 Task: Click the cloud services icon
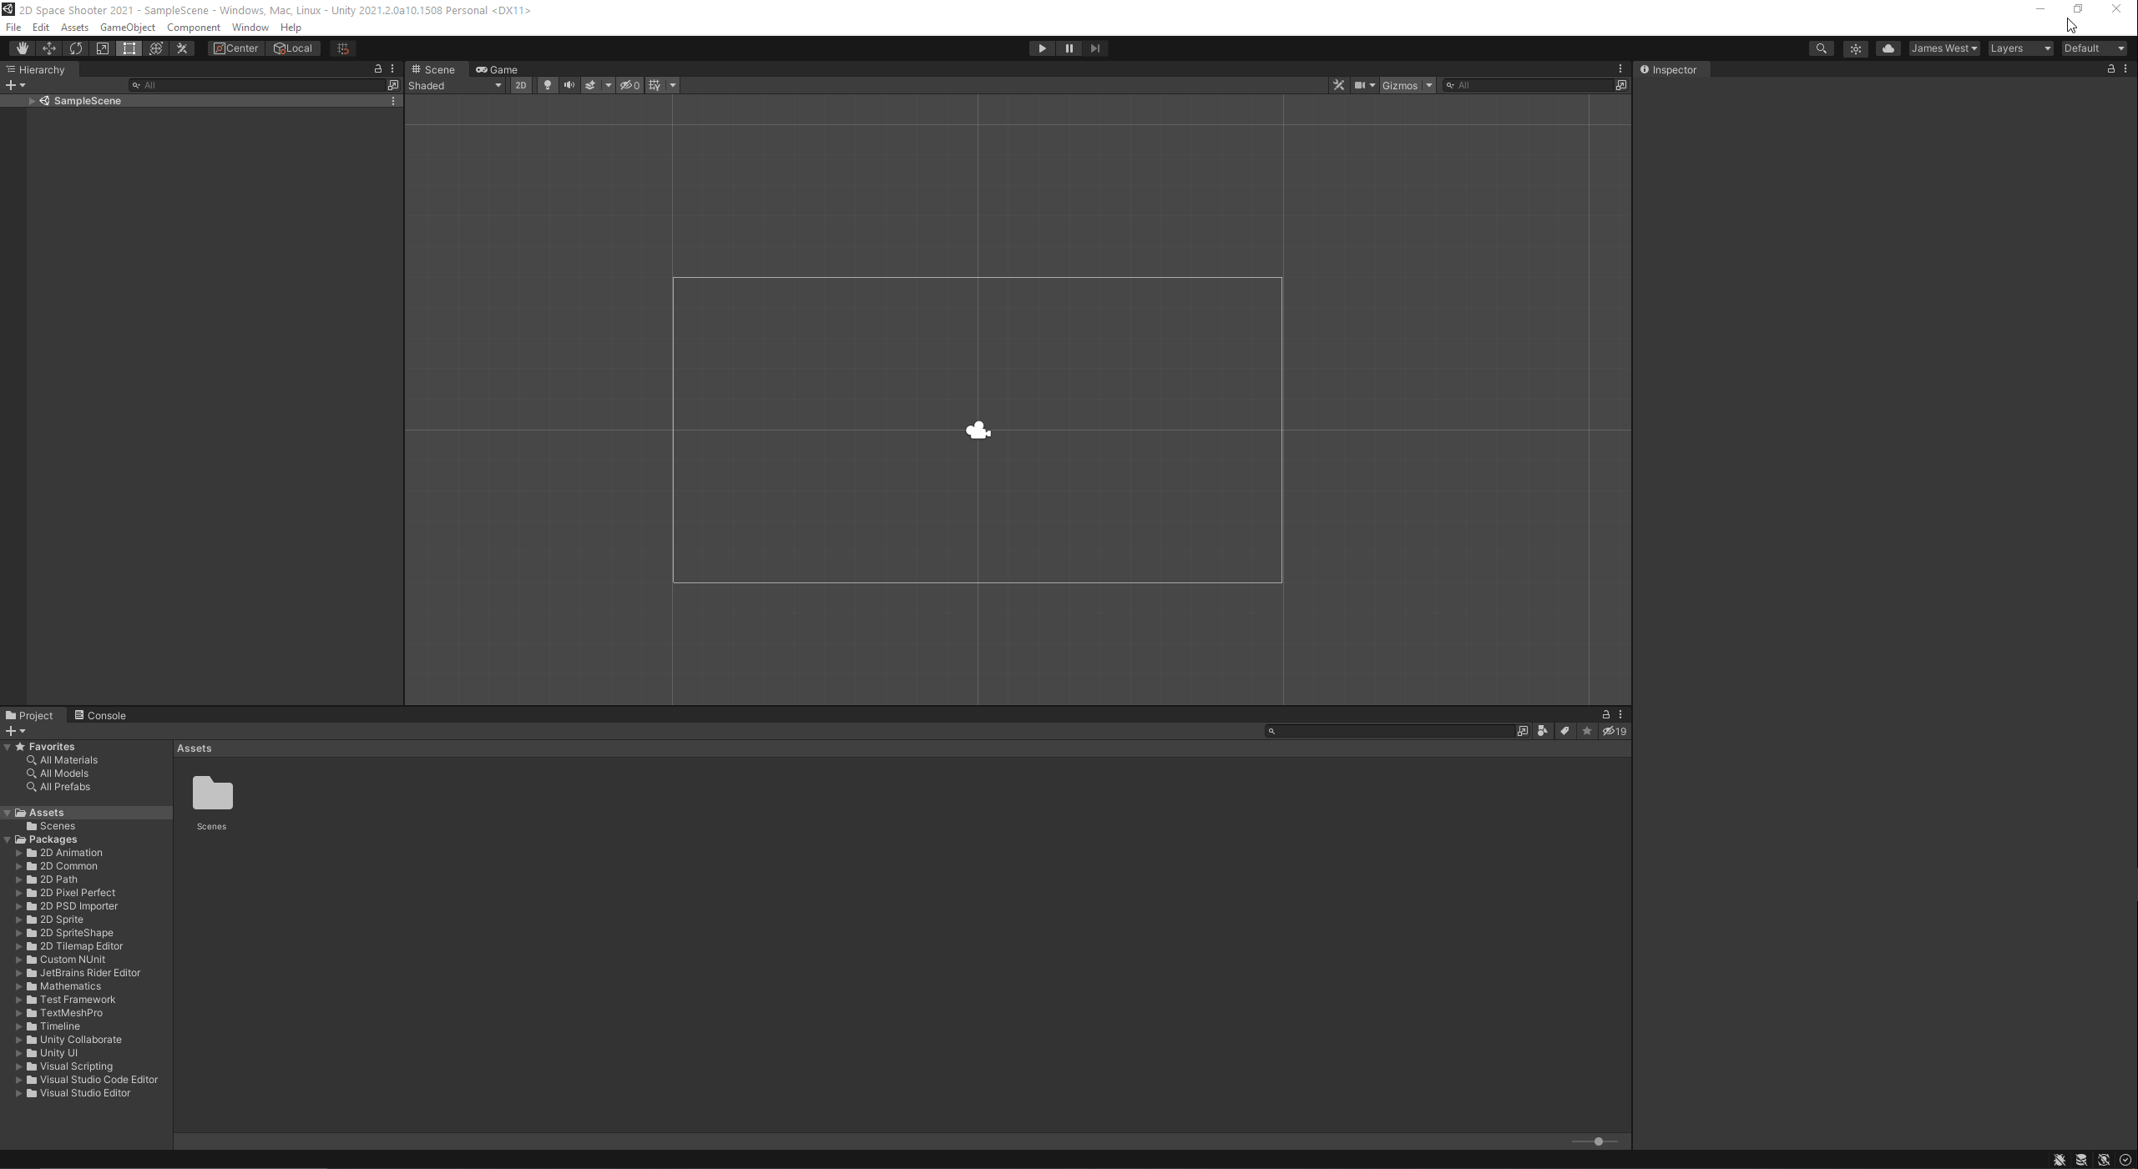coord(1888,48)
